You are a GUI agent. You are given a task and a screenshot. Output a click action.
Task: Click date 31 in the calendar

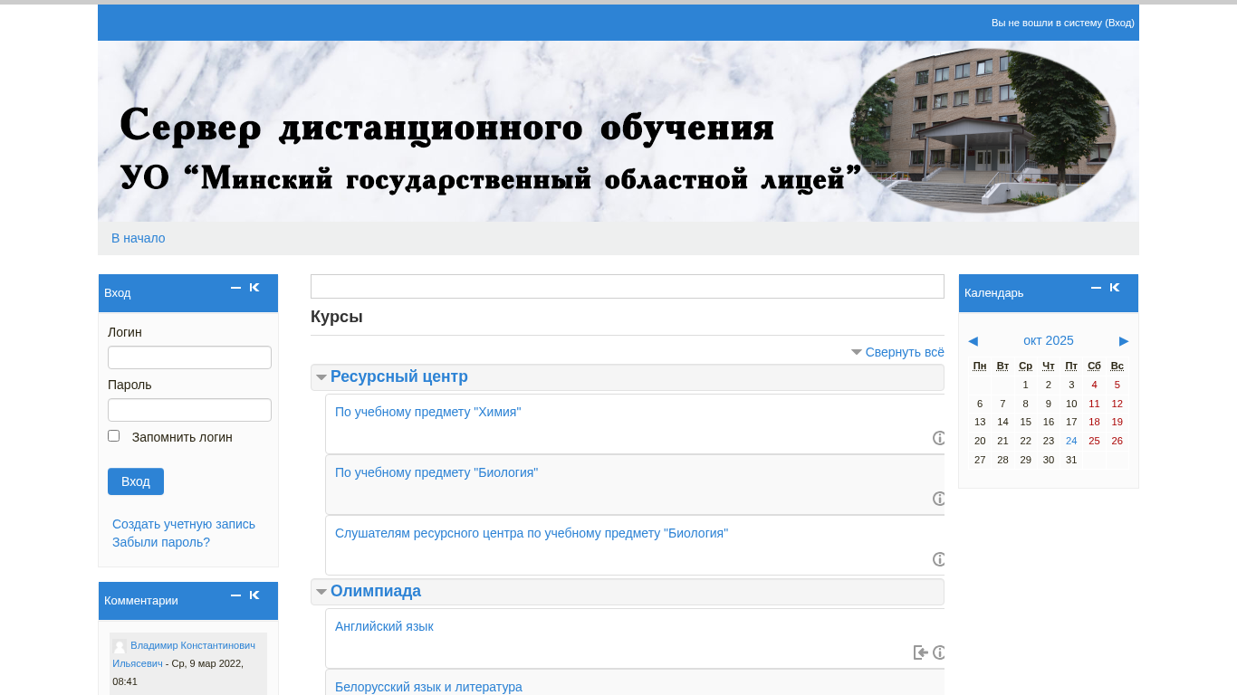[x=1071, y=460]
